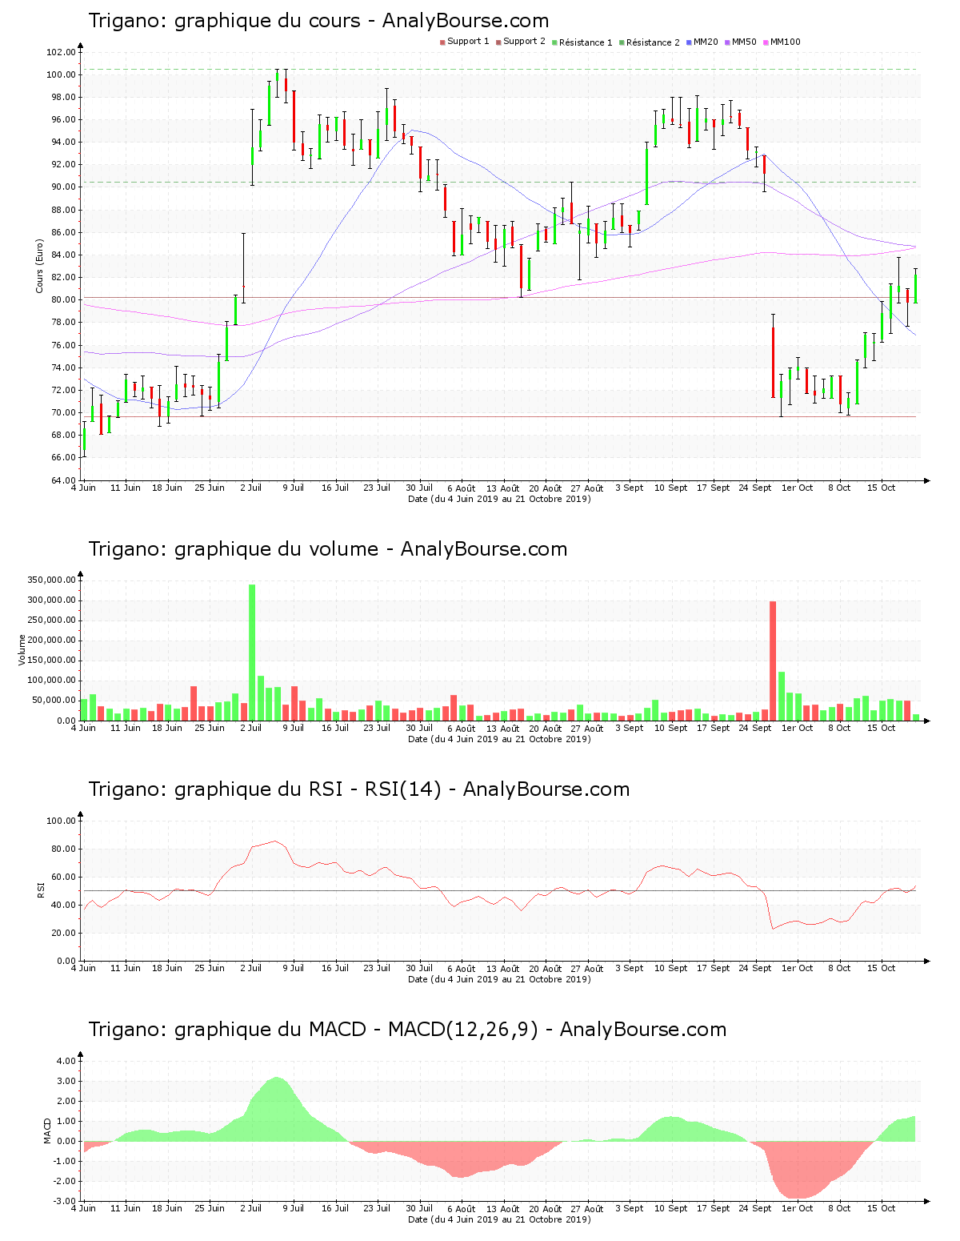Click the 64.00 value on the price axis
The image size is (960, 1241).
[x=63, y=480]
